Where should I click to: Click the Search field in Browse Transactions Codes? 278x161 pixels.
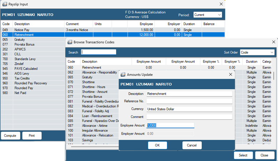point(98,52)
